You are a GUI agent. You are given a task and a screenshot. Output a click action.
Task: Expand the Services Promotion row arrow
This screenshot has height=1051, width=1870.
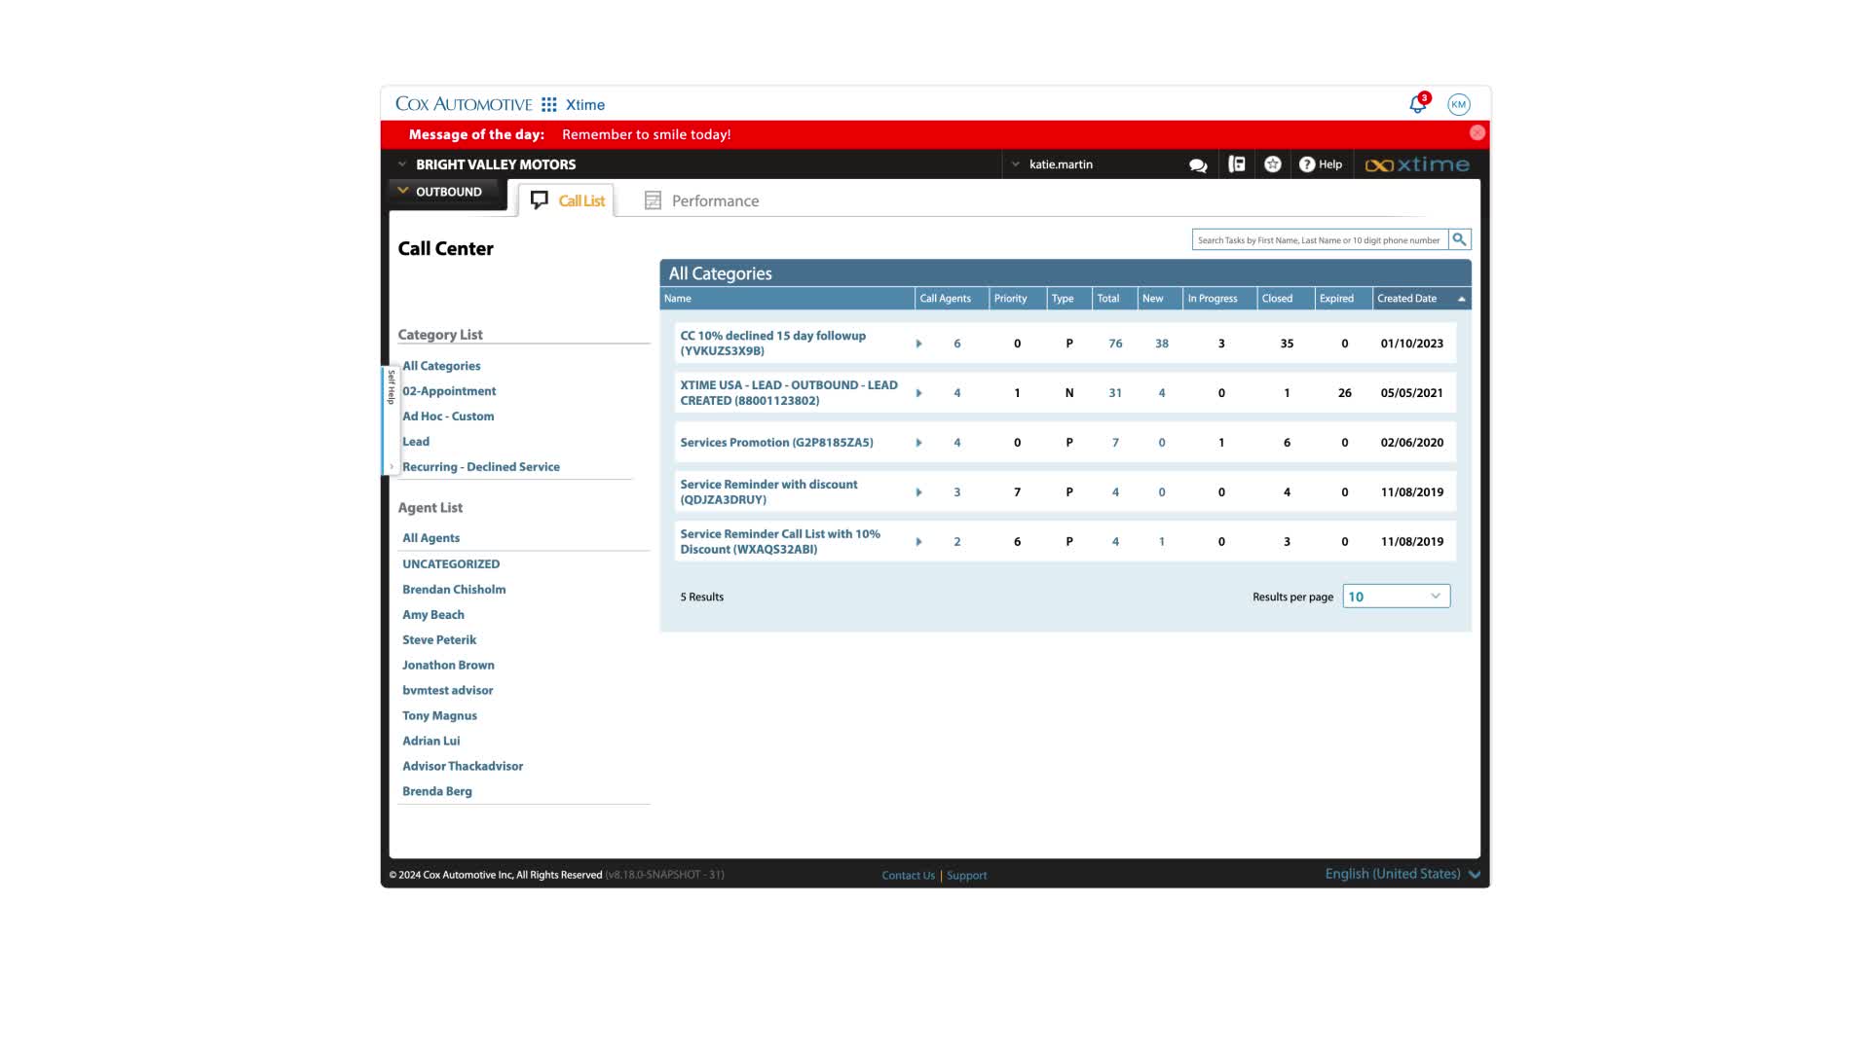pos(918,442)
